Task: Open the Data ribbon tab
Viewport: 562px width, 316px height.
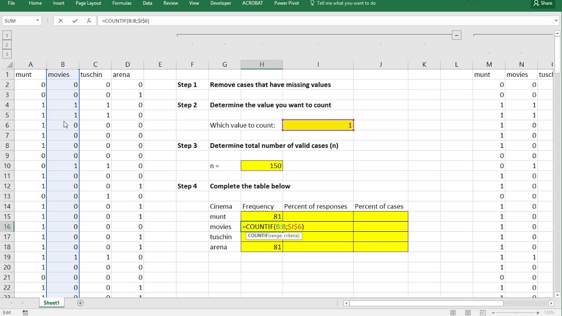Action: click(148, 3)
